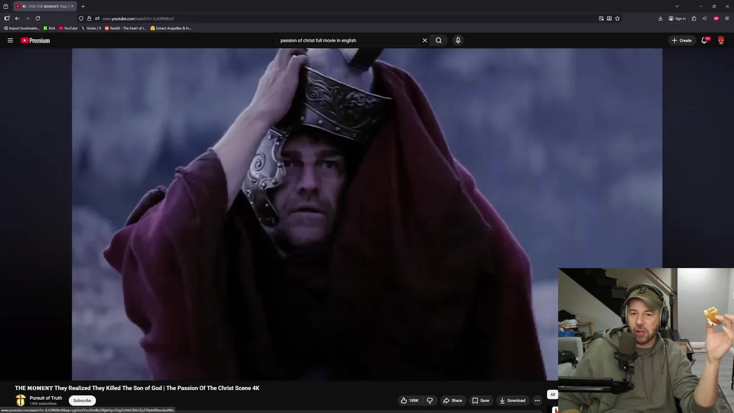Show site padlock security info
Screen dimensions: 734x413
tap(89, 18)
